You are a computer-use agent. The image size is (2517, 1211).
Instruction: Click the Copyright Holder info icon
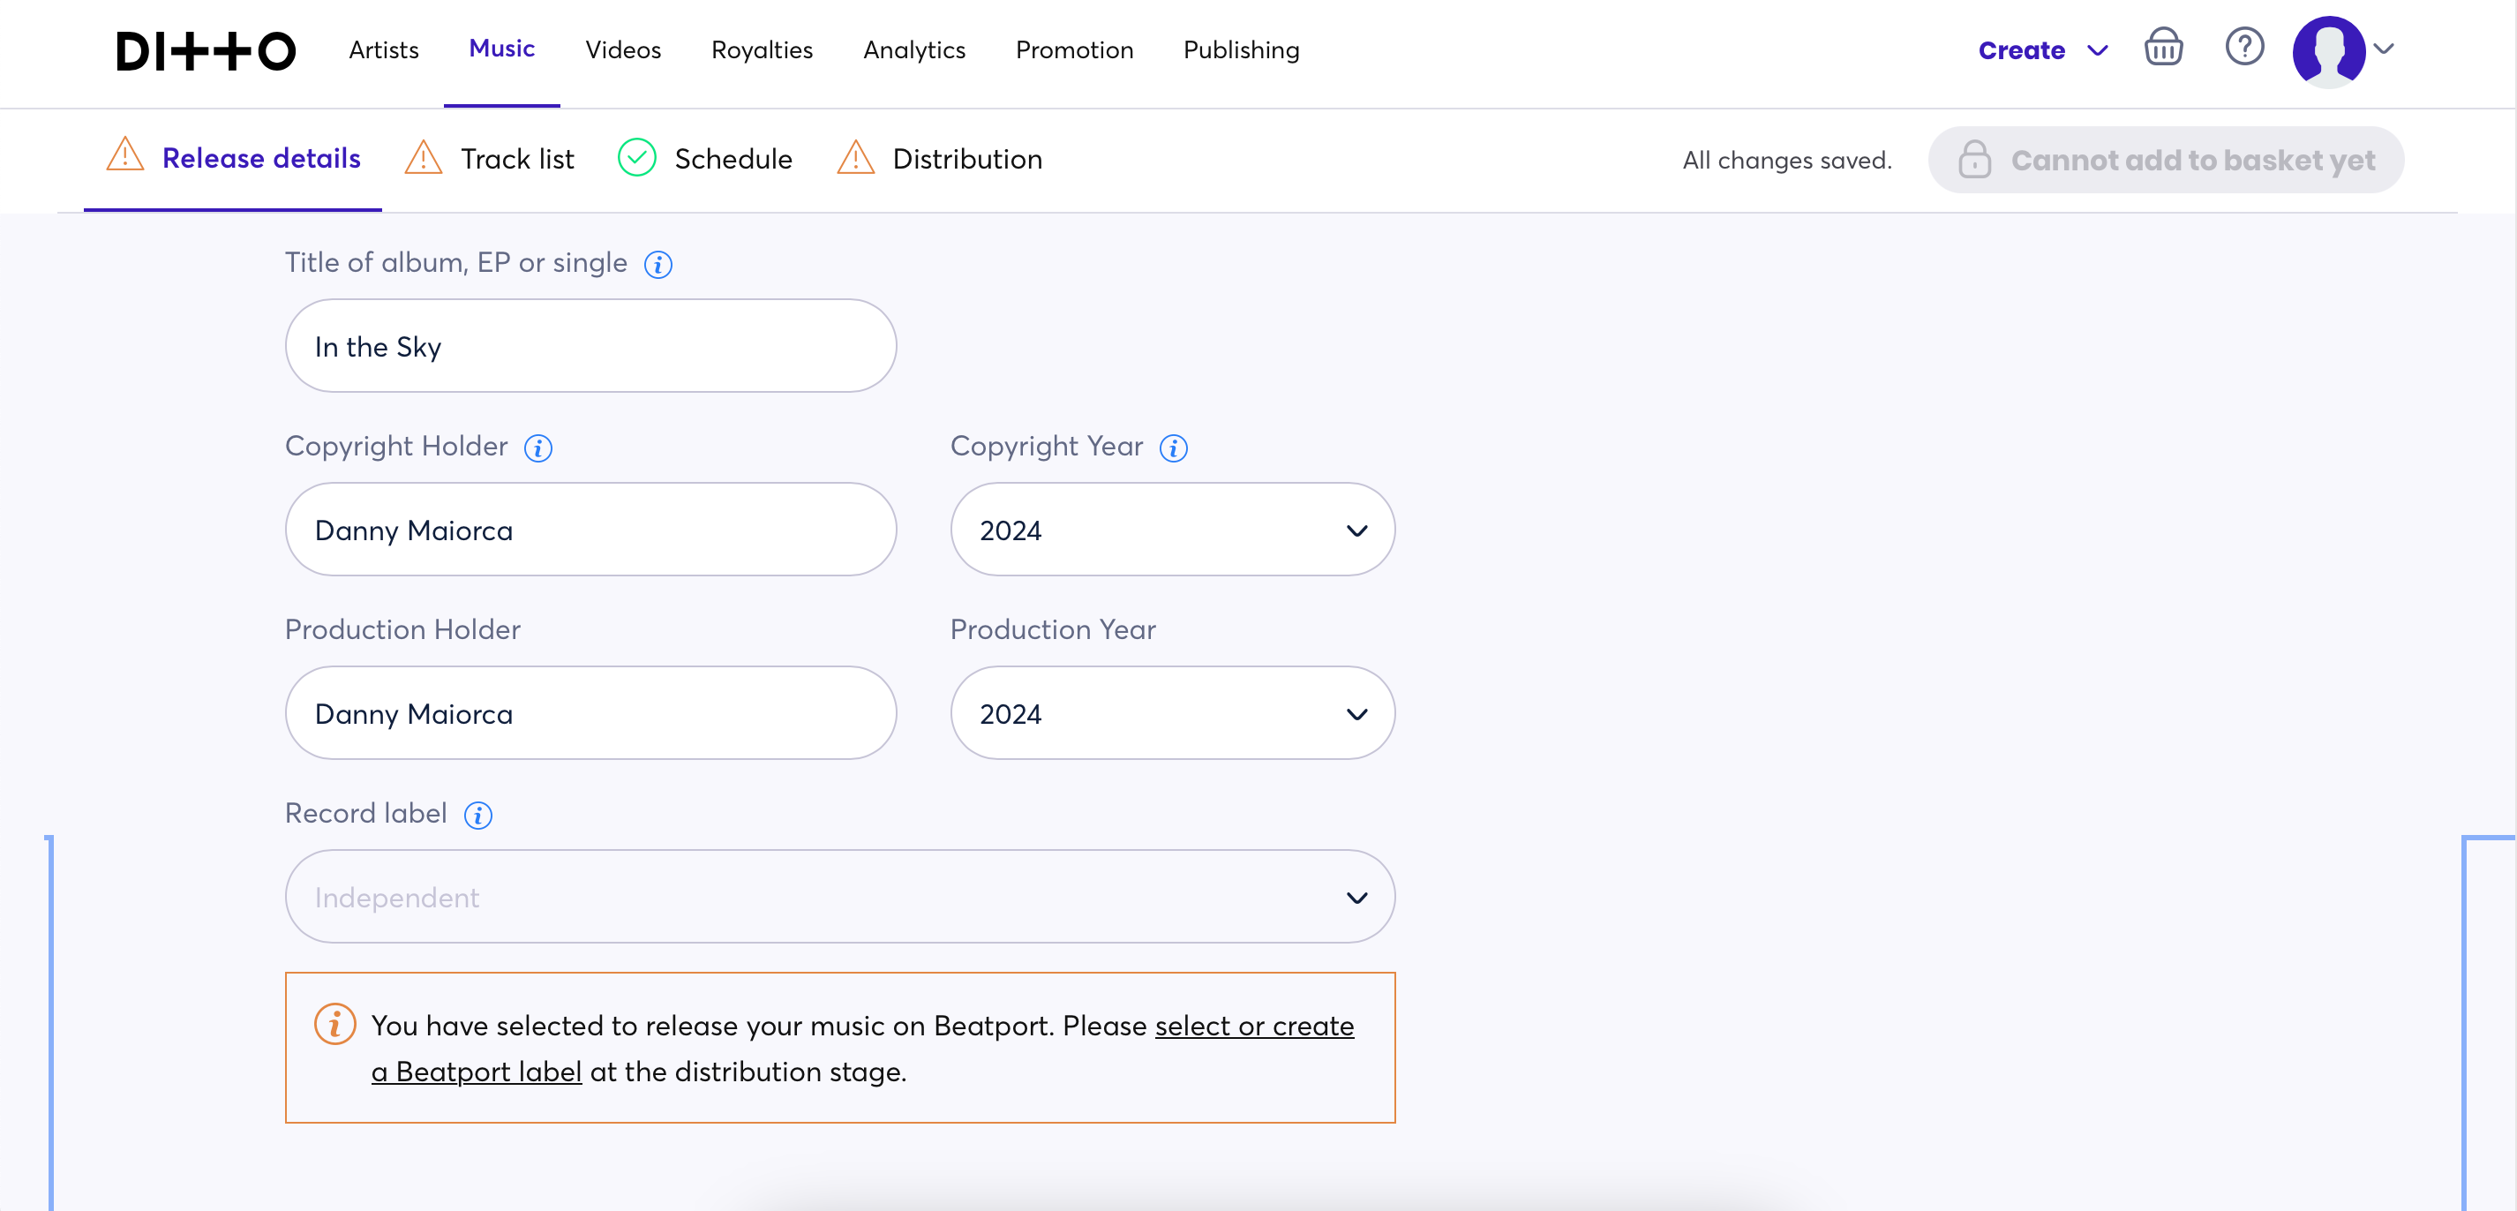(x=537, y=448)
